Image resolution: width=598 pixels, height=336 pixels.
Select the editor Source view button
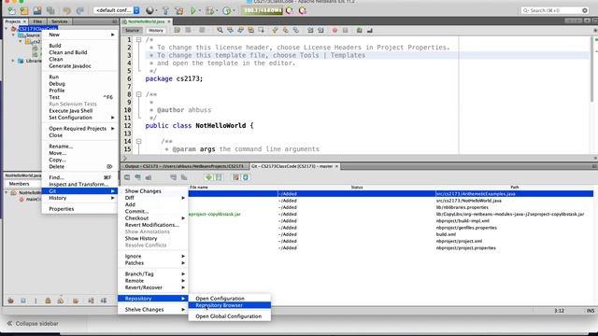click(x=132, y=30)
